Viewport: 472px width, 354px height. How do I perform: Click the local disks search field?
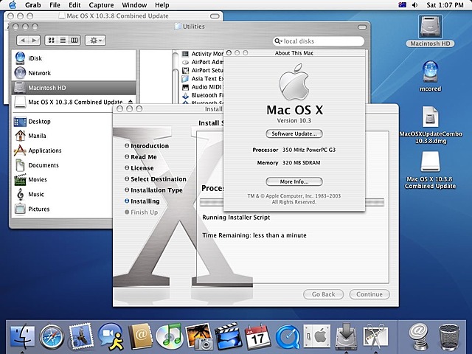pyautogui.click(x=319, y=41)
